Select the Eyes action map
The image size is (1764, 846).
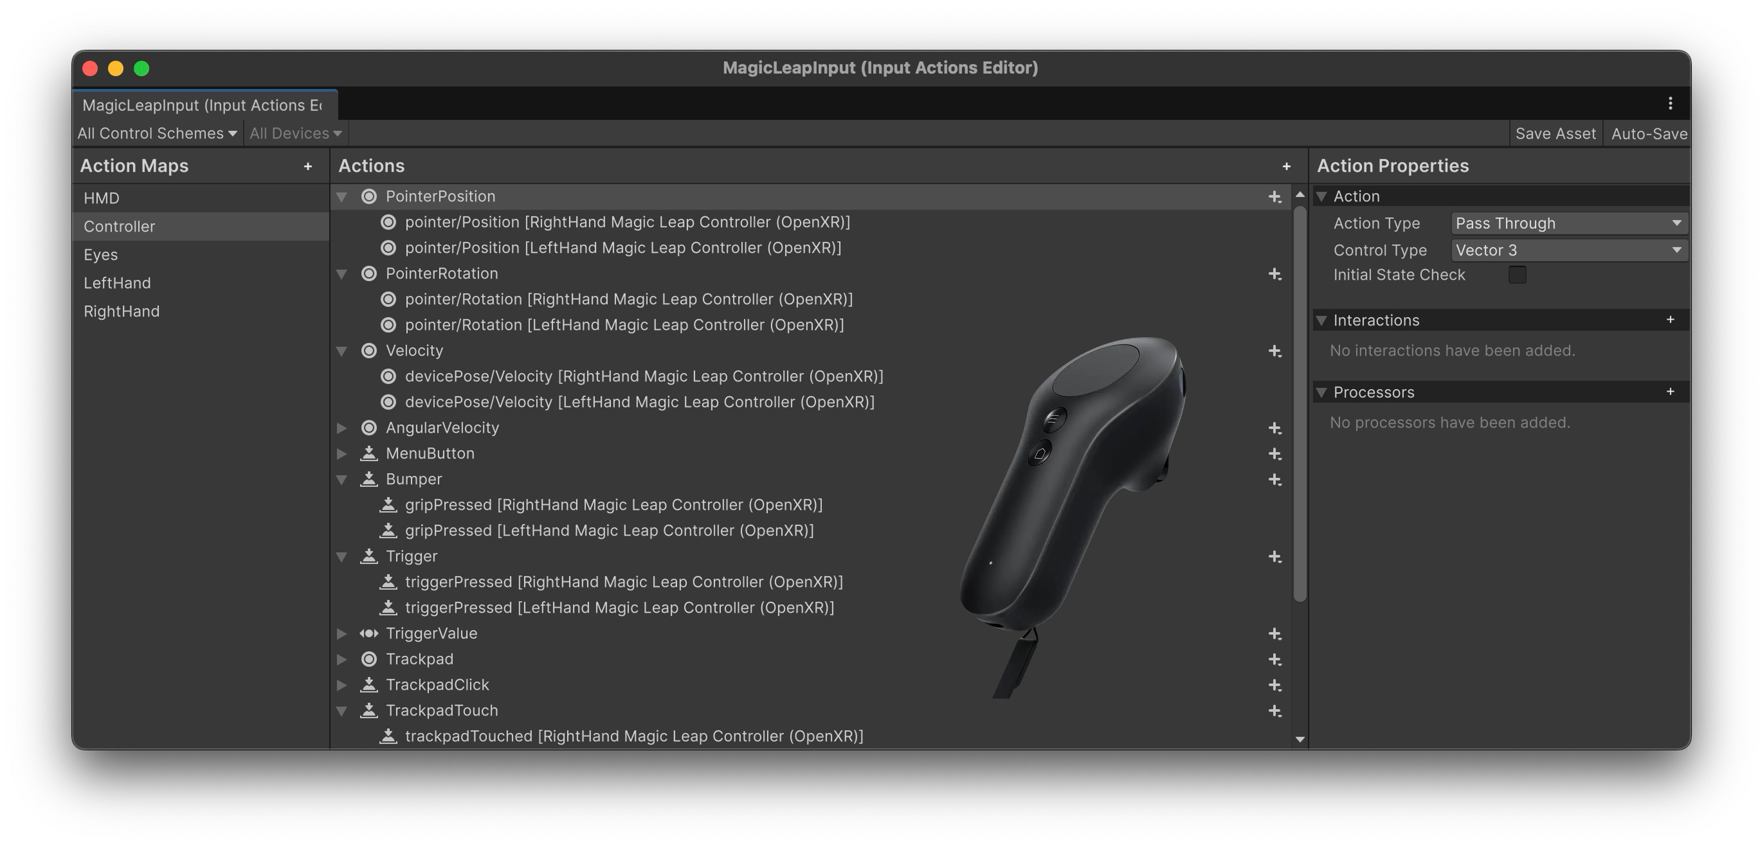point(101,254)
